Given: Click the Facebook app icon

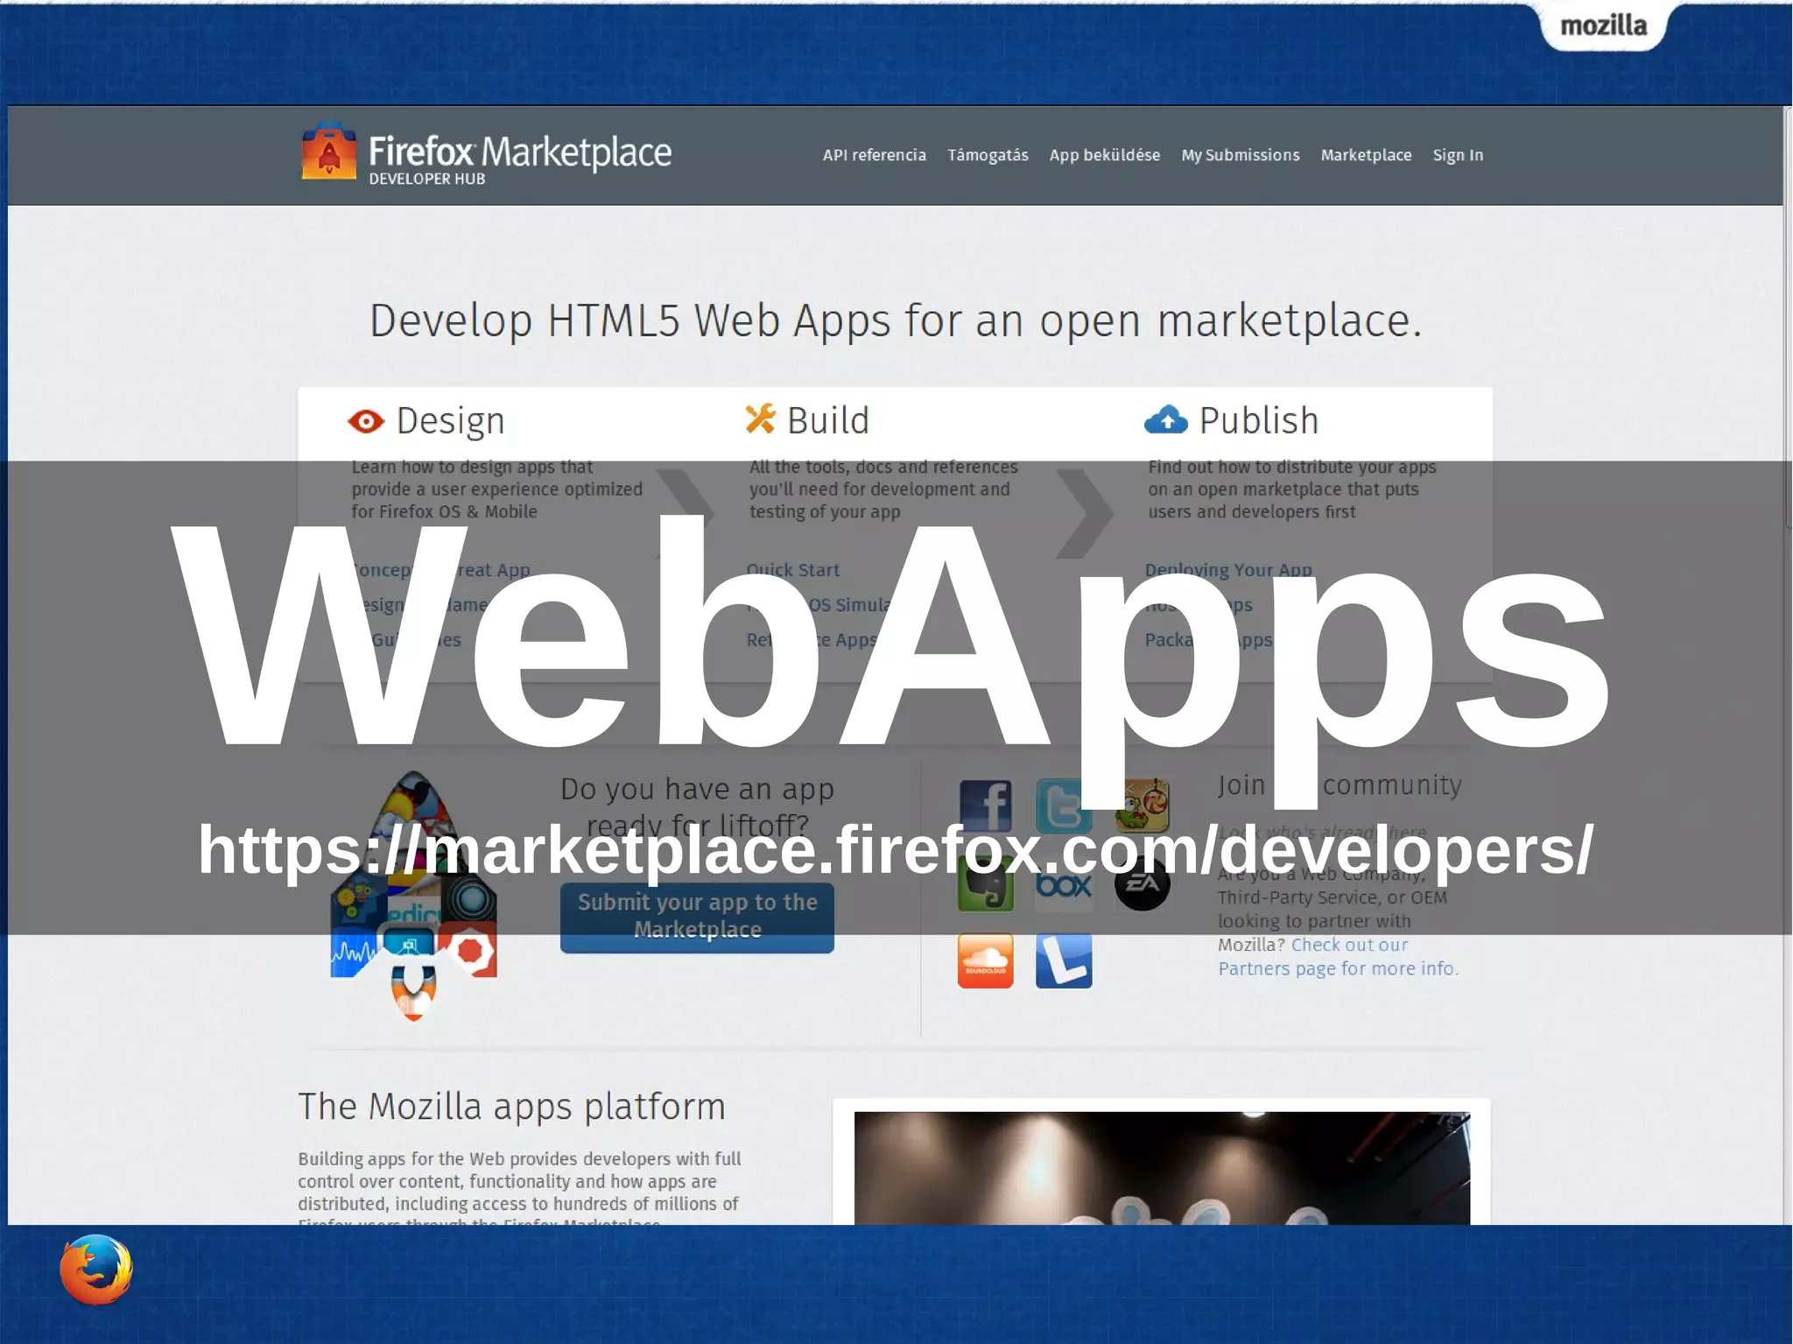Looking at the screenshot, I should point(985,806).
